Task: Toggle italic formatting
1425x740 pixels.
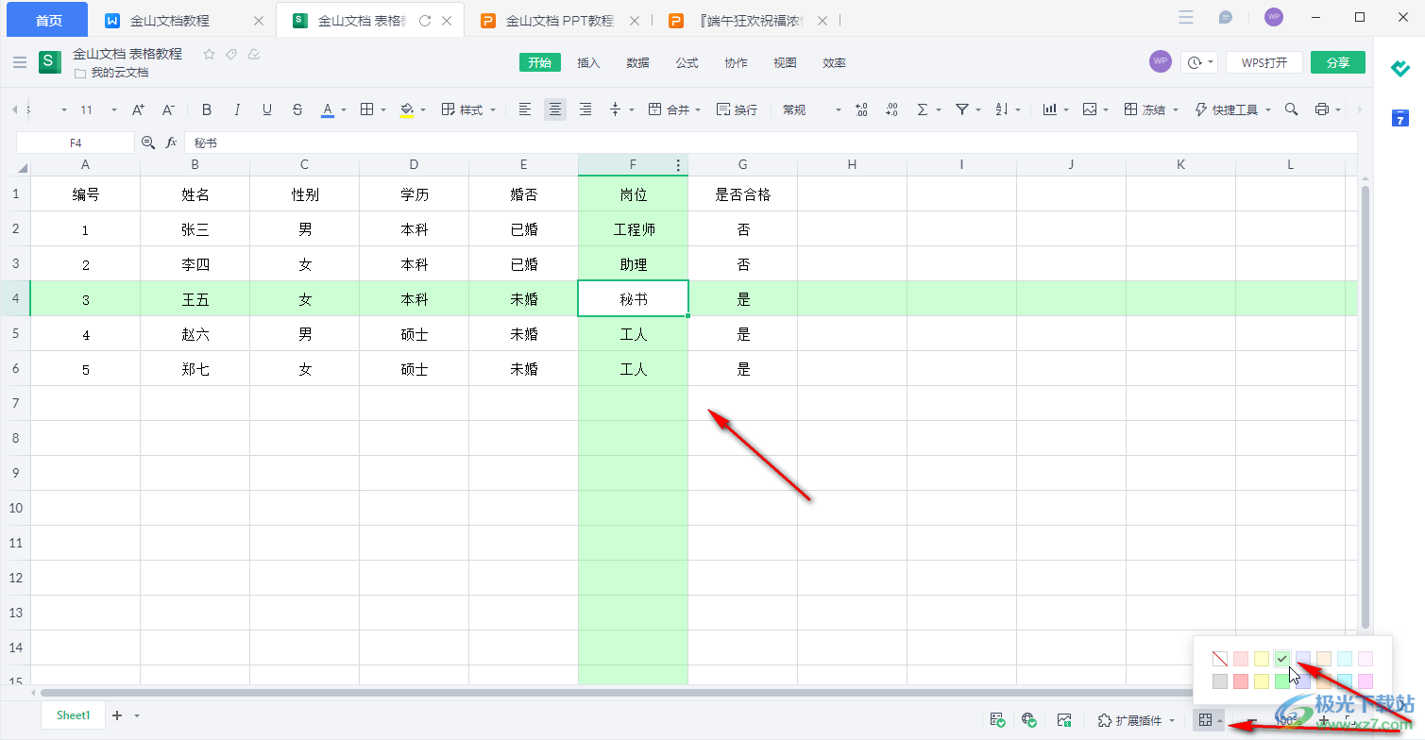Action: pyautogui.click(x=237, y=109)
